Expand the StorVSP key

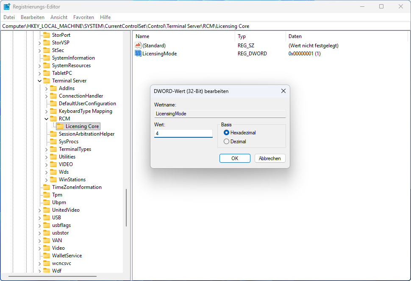tap(39, 43)
